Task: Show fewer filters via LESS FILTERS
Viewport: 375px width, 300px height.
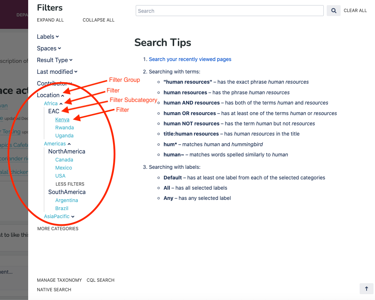Action: pyautogui.click(x=70, y=184)
